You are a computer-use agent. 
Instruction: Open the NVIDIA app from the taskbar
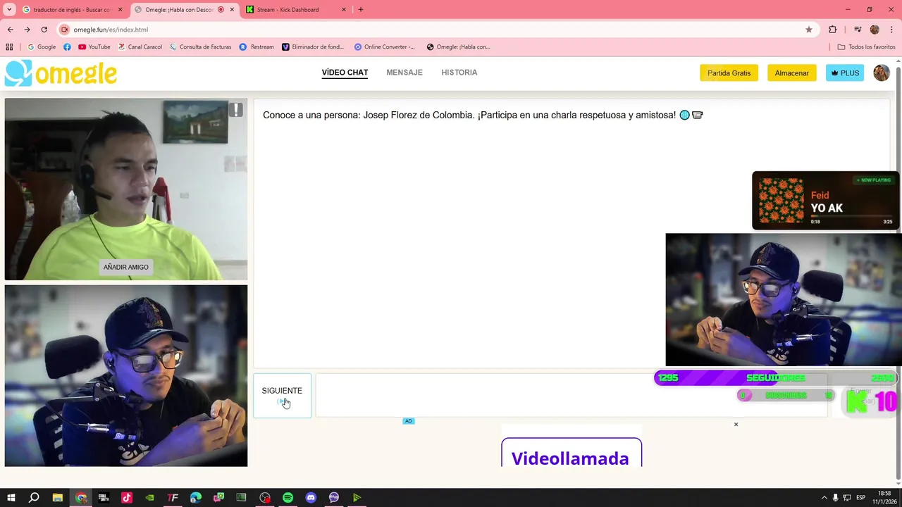tap(149, 498)
